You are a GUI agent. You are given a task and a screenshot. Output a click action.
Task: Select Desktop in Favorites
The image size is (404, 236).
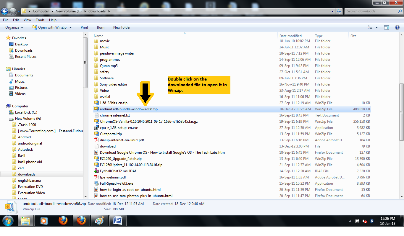tap(21, 44)
